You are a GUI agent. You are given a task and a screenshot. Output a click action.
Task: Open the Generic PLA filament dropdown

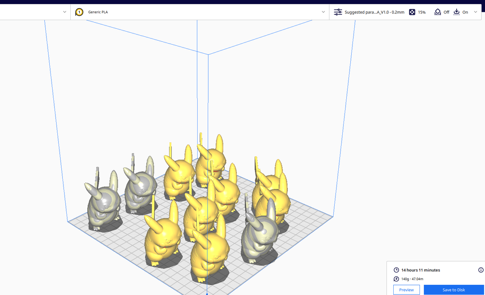(323, 12)
